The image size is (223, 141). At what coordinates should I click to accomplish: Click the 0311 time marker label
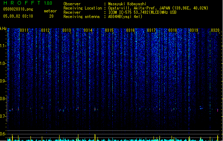click(24, 30)
